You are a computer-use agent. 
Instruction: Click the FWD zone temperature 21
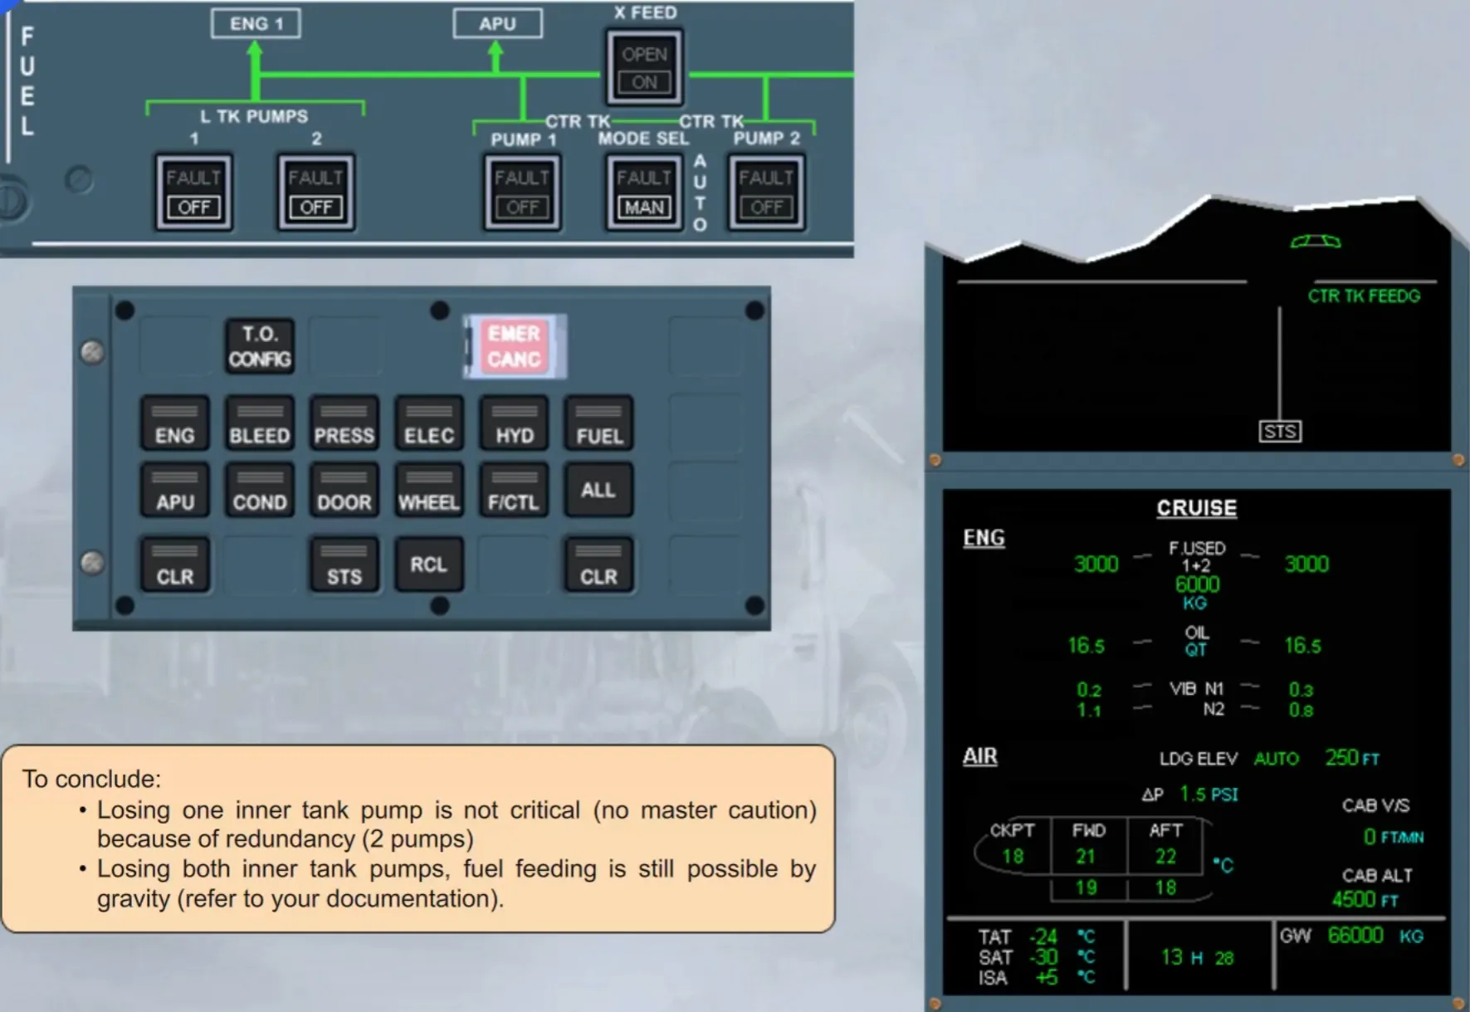[x=1086, y=857]
